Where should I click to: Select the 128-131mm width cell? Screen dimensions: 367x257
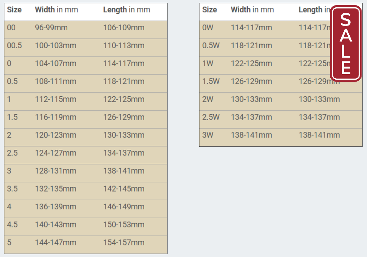tap(56, 171)
